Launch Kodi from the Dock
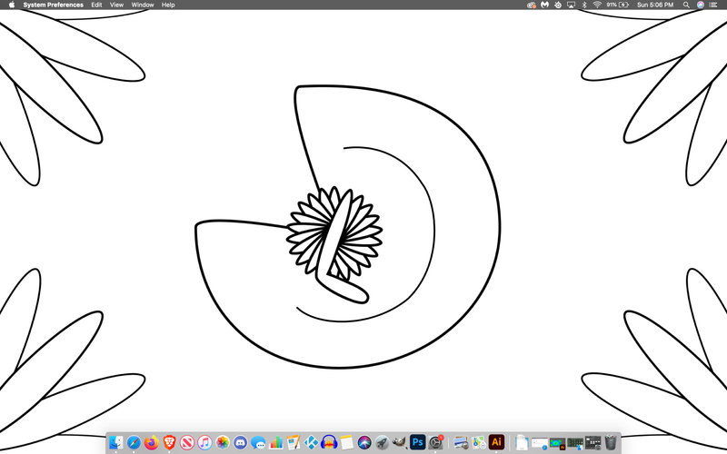 click(311, 442)
